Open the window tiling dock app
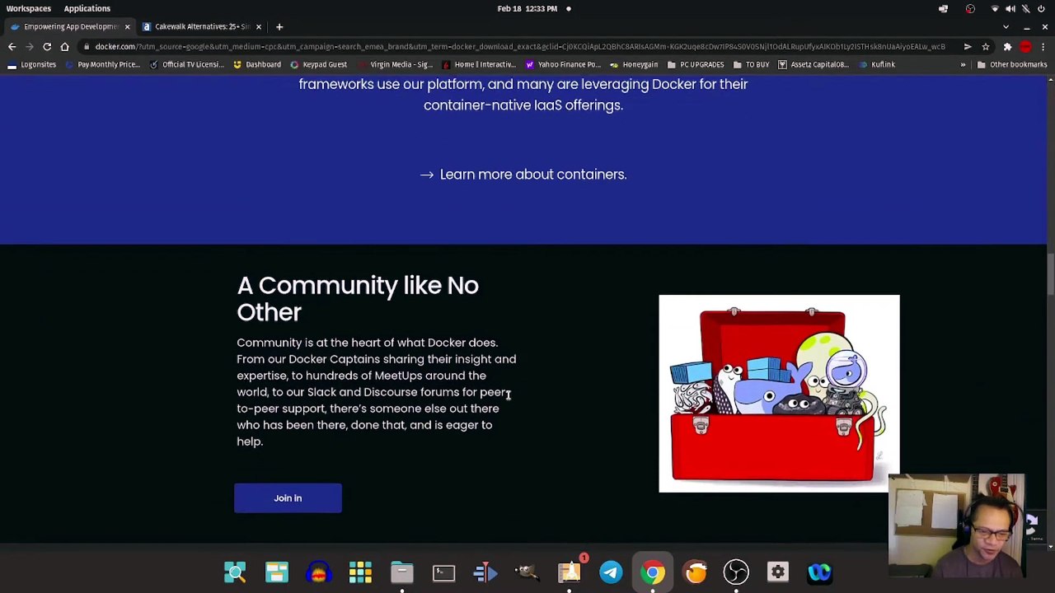1055x593 pixels. point(277,572)
